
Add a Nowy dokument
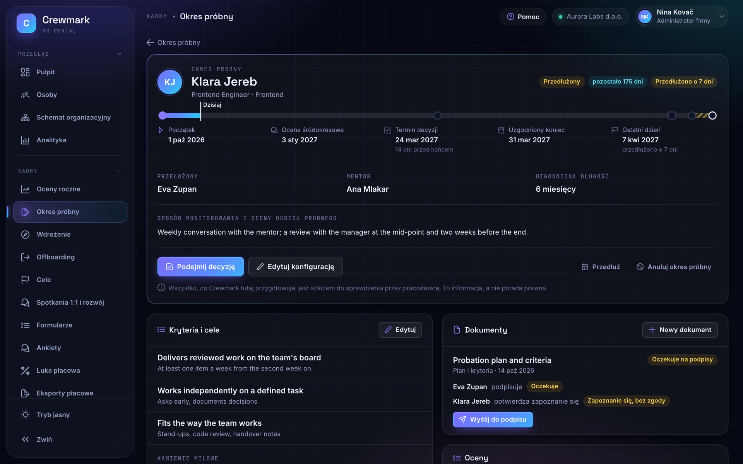(x=680, y=330)
